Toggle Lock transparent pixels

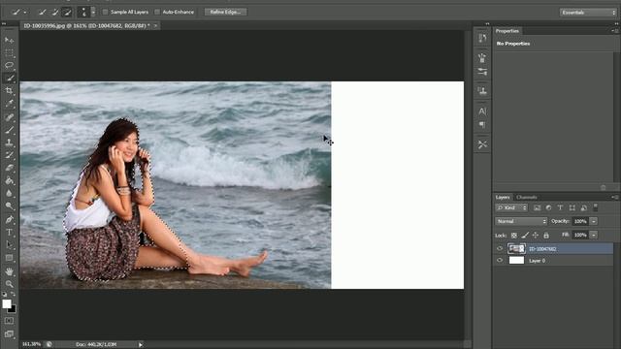click(514, 236)
